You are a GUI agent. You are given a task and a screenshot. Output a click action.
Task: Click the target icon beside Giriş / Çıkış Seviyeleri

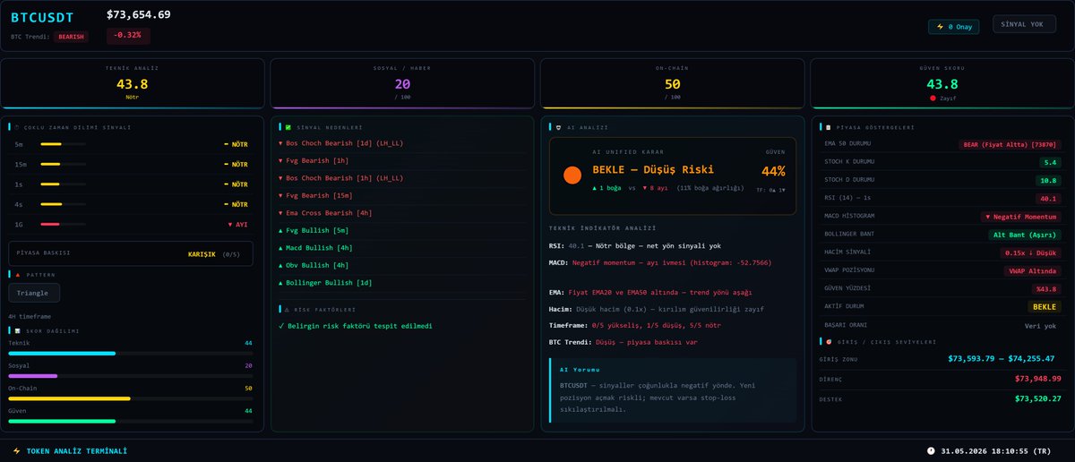[828, 341]
